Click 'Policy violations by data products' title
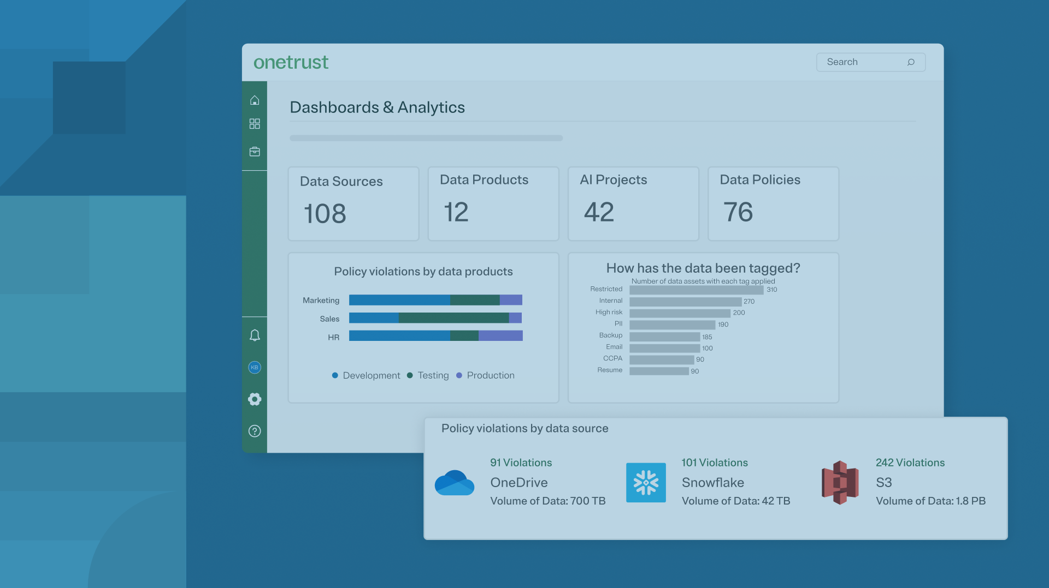The width and height of the screenshot is (1049, 588). [x=423, y=272]
